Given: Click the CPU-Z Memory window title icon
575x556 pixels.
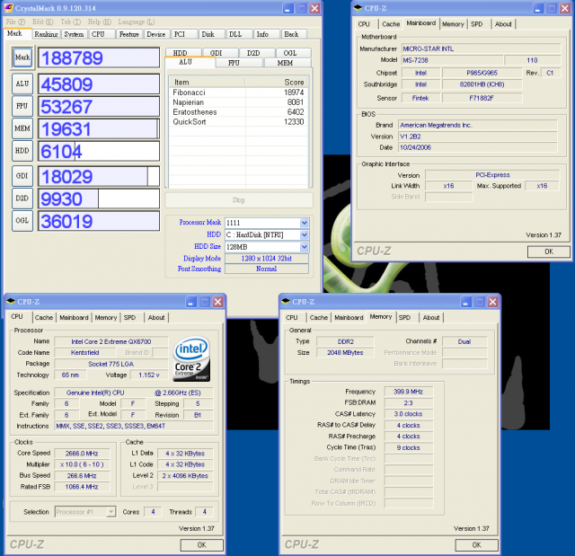Looking at the screenshot, I should click(x=286, y=302).
